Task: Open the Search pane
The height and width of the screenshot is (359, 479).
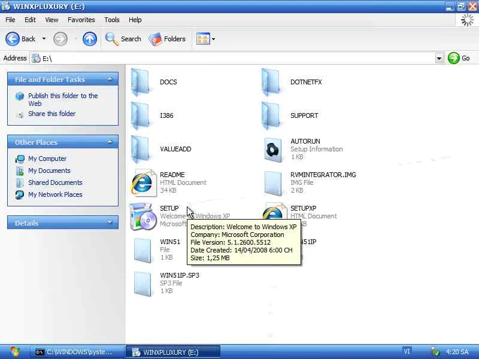Action: pyautogui.click(x=123, y=39)
